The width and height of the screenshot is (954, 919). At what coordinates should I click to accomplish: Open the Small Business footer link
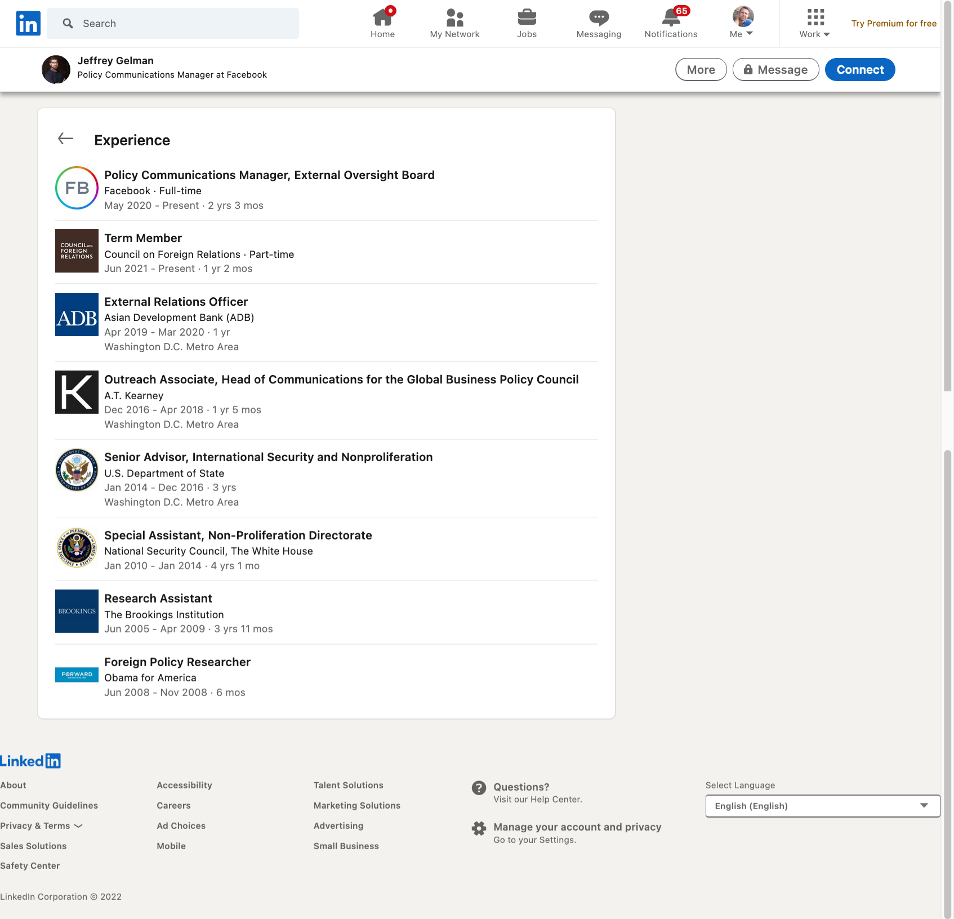coord(346,846)
